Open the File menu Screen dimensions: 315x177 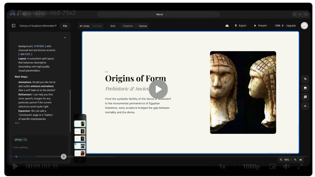65,26
